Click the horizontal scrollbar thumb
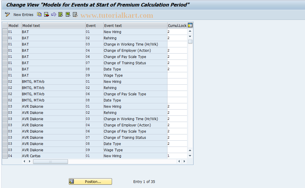305x188 pixels. click(x=51, y=162)
